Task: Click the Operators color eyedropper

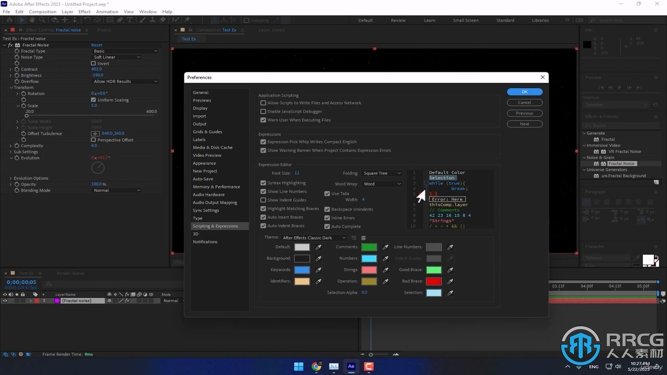Action: (x=386, y=281)
